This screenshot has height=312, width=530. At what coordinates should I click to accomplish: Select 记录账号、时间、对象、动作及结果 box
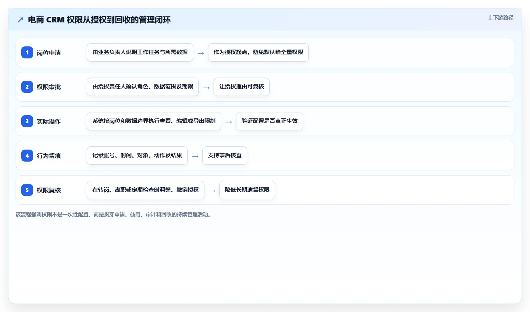(137, 156)
